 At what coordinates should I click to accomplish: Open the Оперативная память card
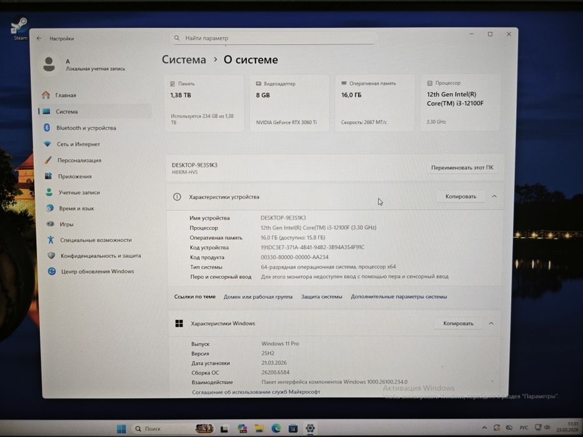(x=374, y=103)
